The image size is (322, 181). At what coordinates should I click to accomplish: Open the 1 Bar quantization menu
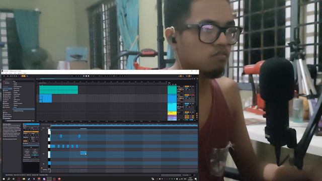[27, 76]
